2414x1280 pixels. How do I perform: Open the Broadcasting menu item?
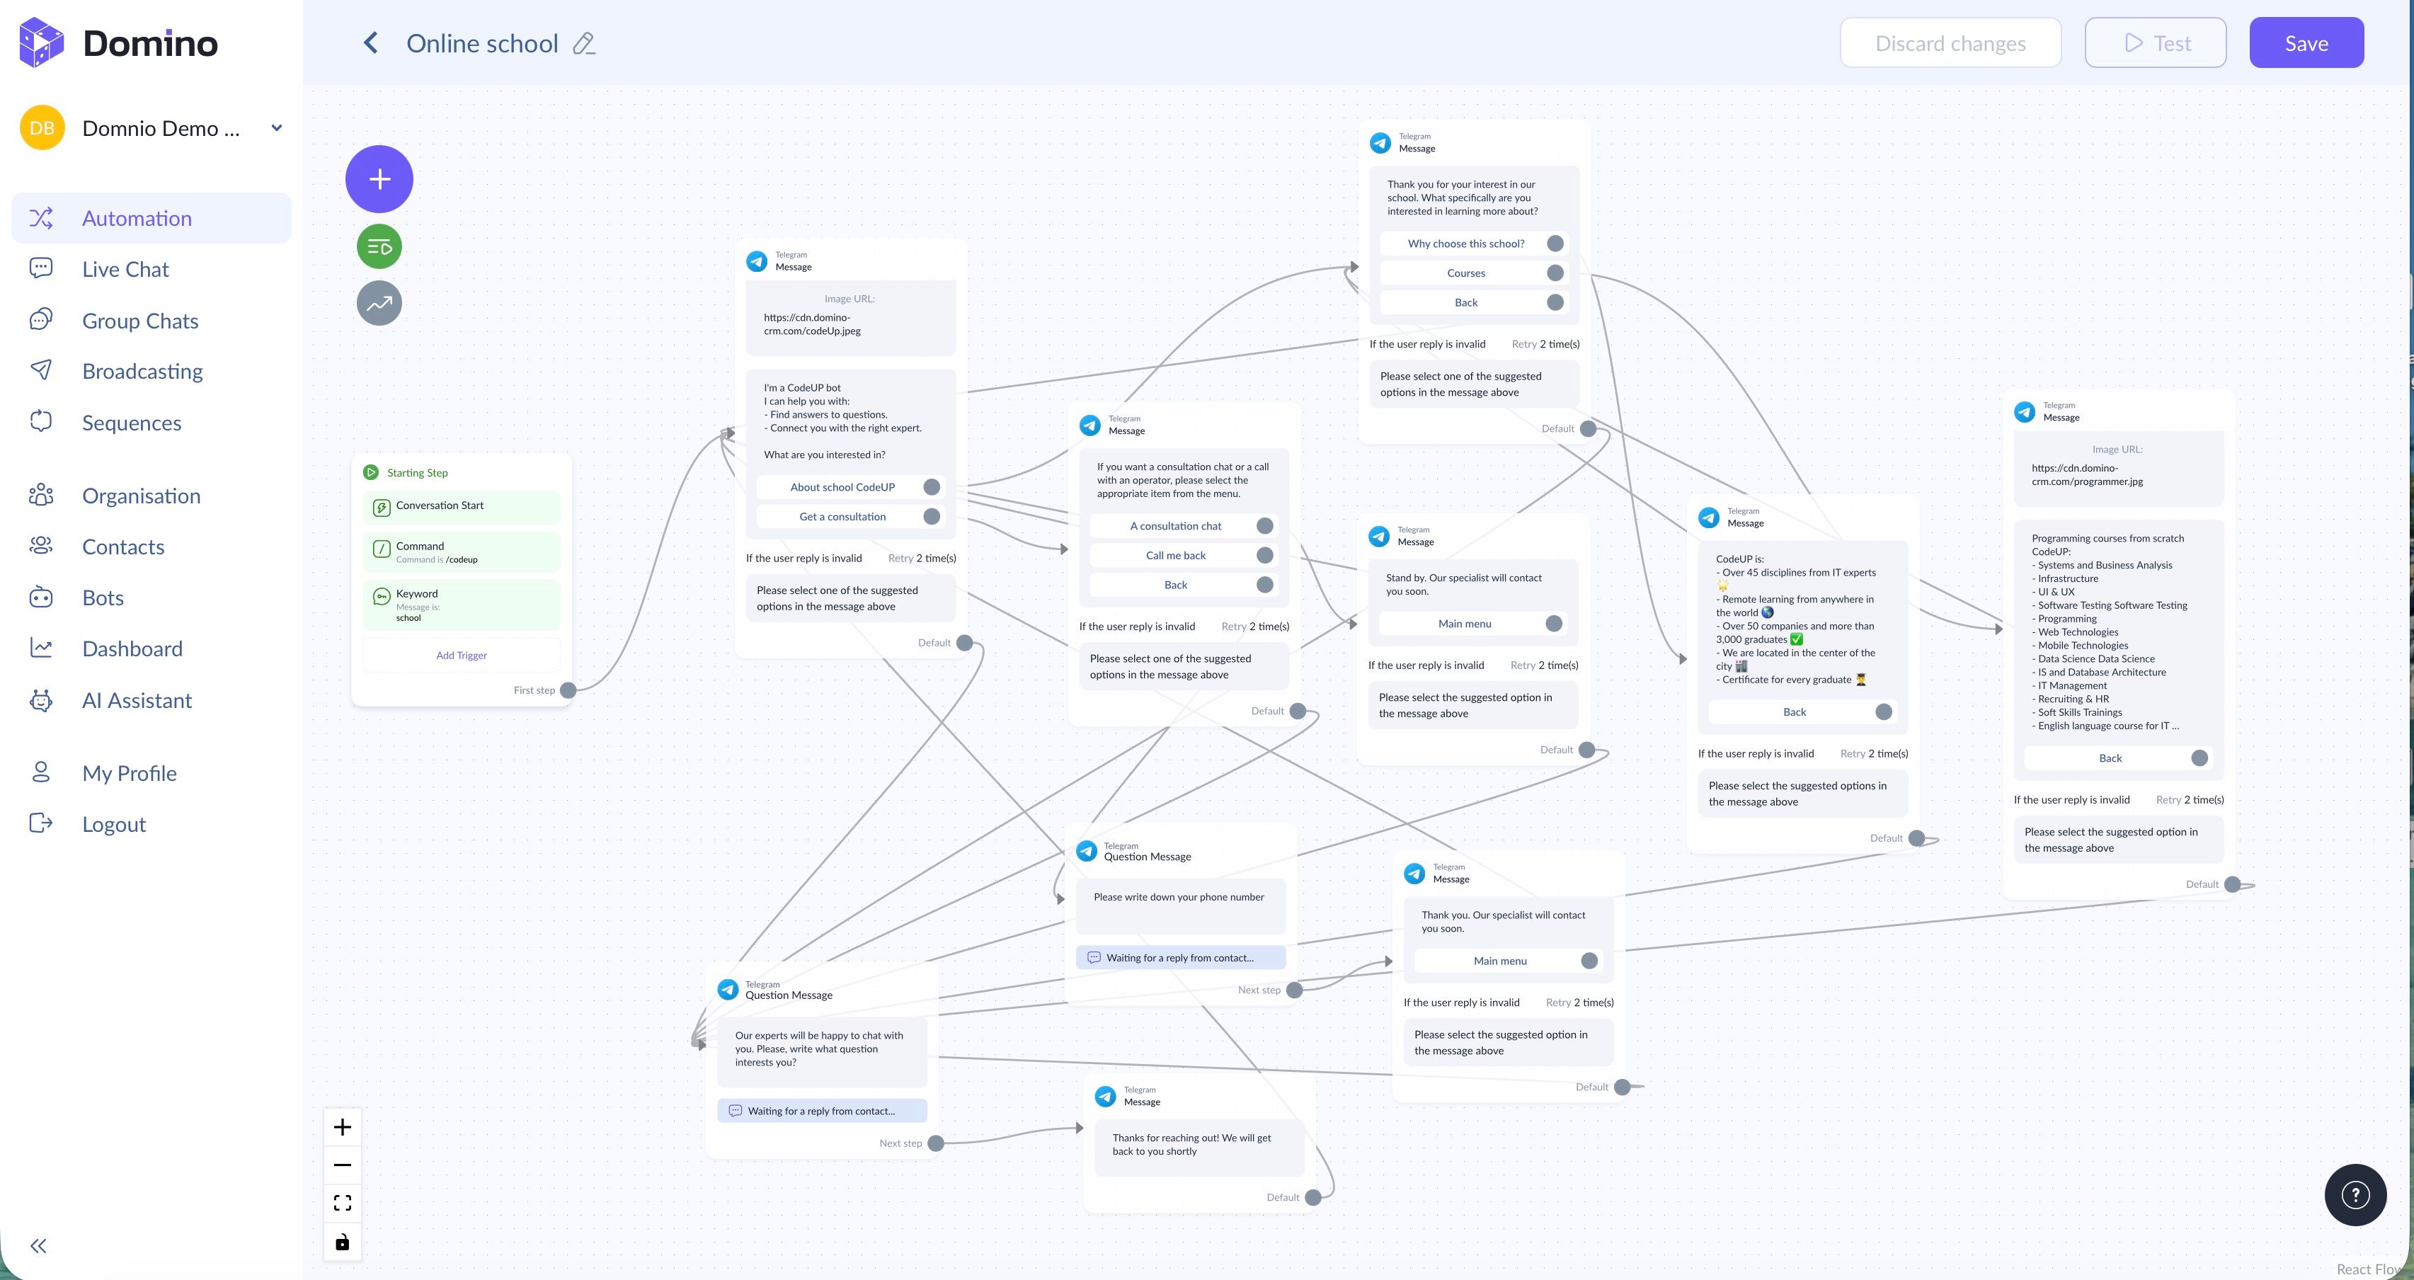coord(142,371)
